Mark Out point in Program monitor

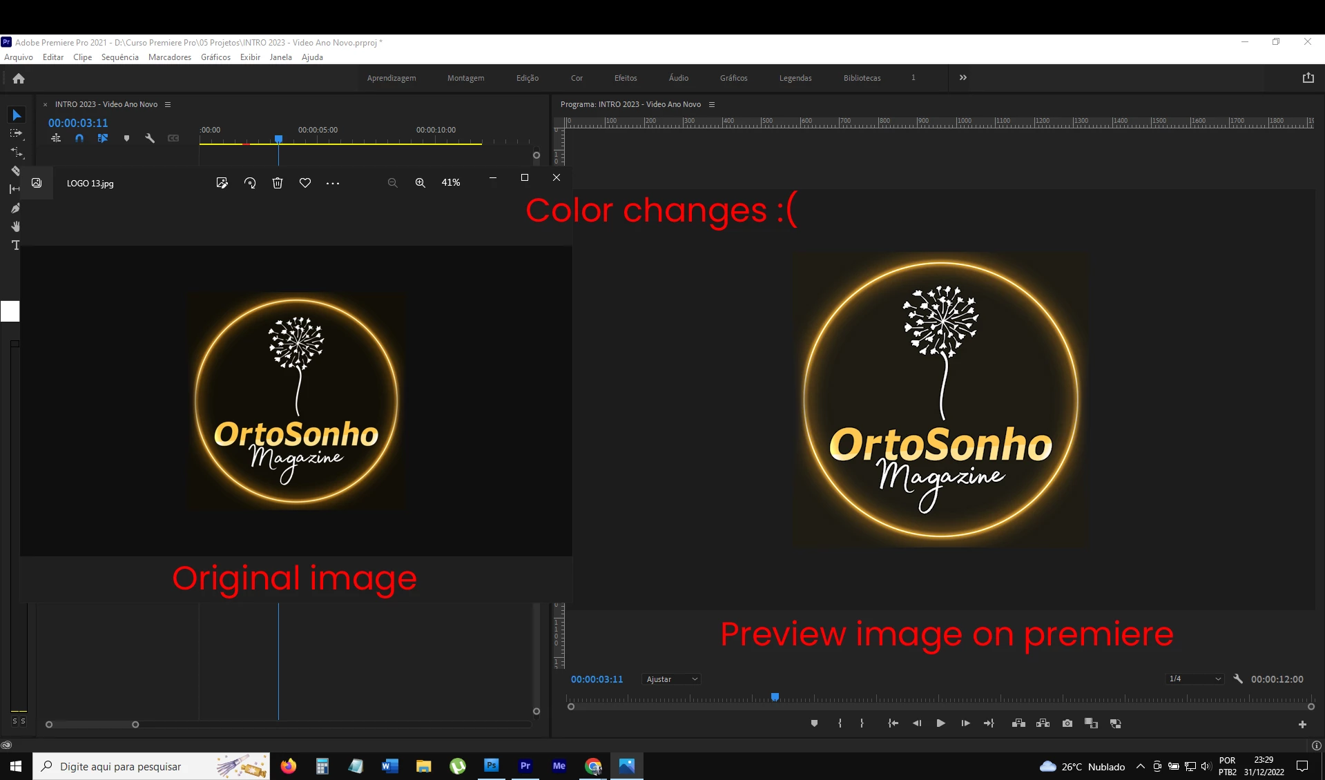pyautogui.click(x=862, y=723)
